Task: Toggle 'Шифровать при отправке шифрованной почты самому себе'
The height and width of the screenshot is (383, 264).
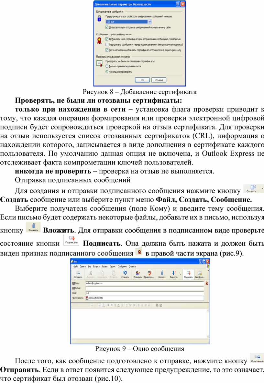Action: pyautogui.click(x=107, y=27)
